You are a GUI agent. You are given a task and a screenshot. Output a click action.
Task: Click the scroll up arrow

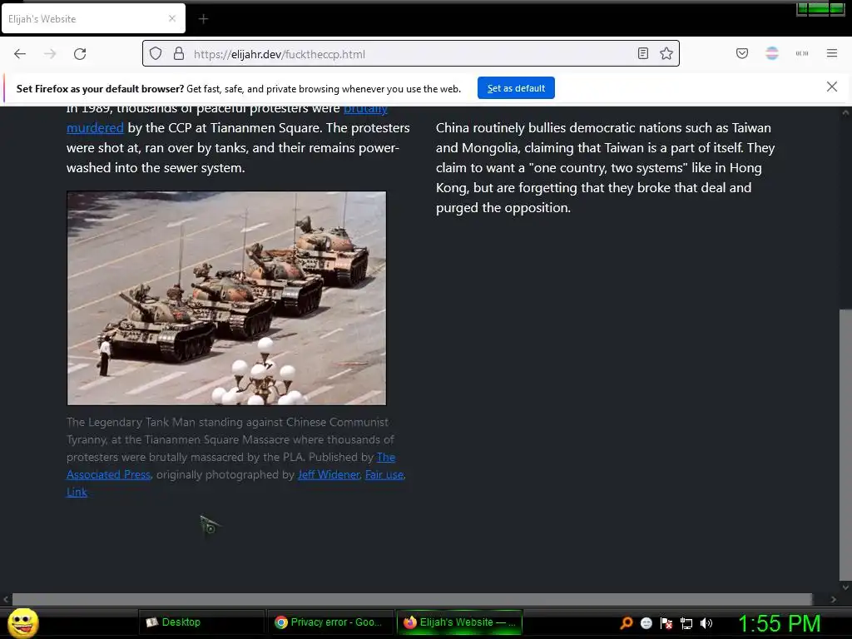coord(845,113)
